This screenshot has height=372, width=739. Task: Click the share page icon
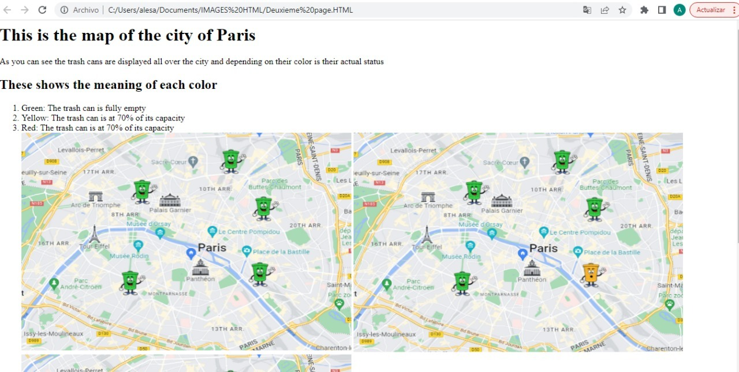pos(604,10)
